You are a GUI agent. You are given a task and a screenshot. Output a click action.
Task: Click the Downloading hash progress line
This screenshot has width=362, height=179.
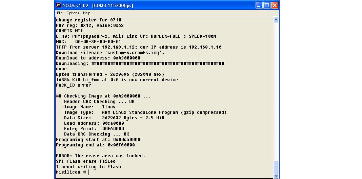point(140,64)
